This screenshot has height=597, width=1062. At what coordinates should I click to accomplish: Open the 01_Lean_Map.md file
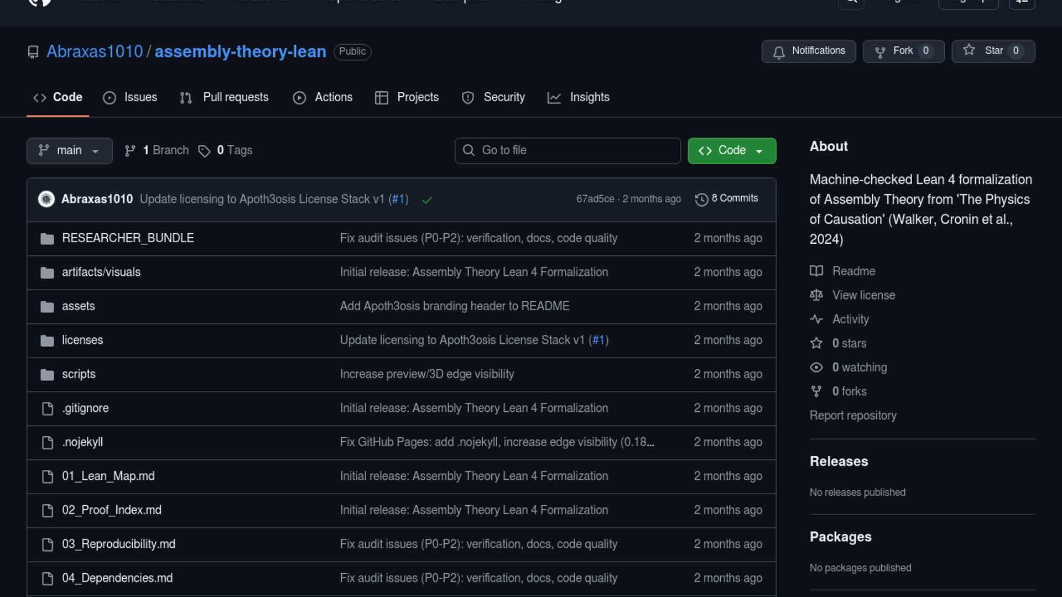pos(108,476)
